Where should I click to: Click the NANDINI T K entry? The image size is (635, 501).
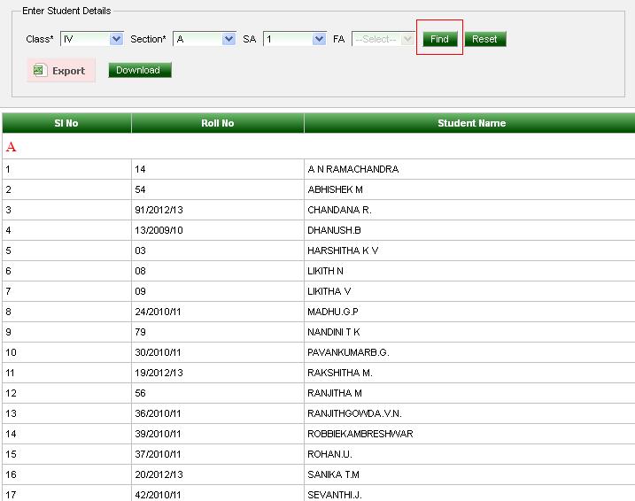(x=333, y=332)
